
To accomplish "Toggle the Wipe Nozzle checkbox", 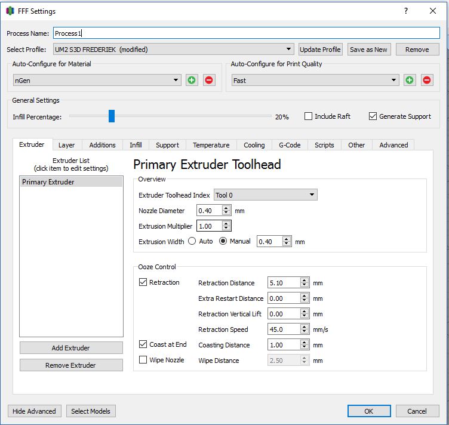I will (143, 360).
